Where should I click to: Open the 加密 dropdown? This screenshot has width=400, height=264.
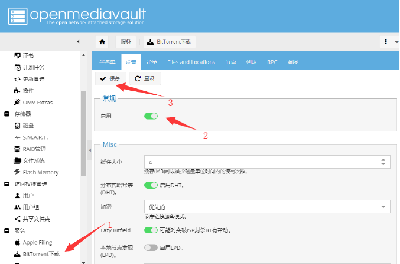click(x=267, y=207)
